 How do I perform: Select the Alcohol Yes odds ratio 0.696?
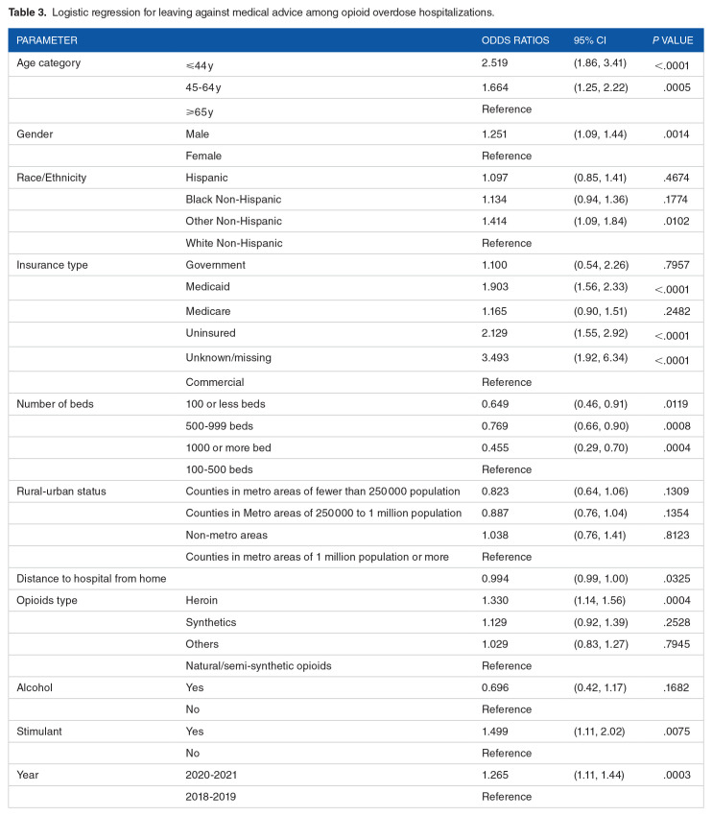[x=494, y=688]
